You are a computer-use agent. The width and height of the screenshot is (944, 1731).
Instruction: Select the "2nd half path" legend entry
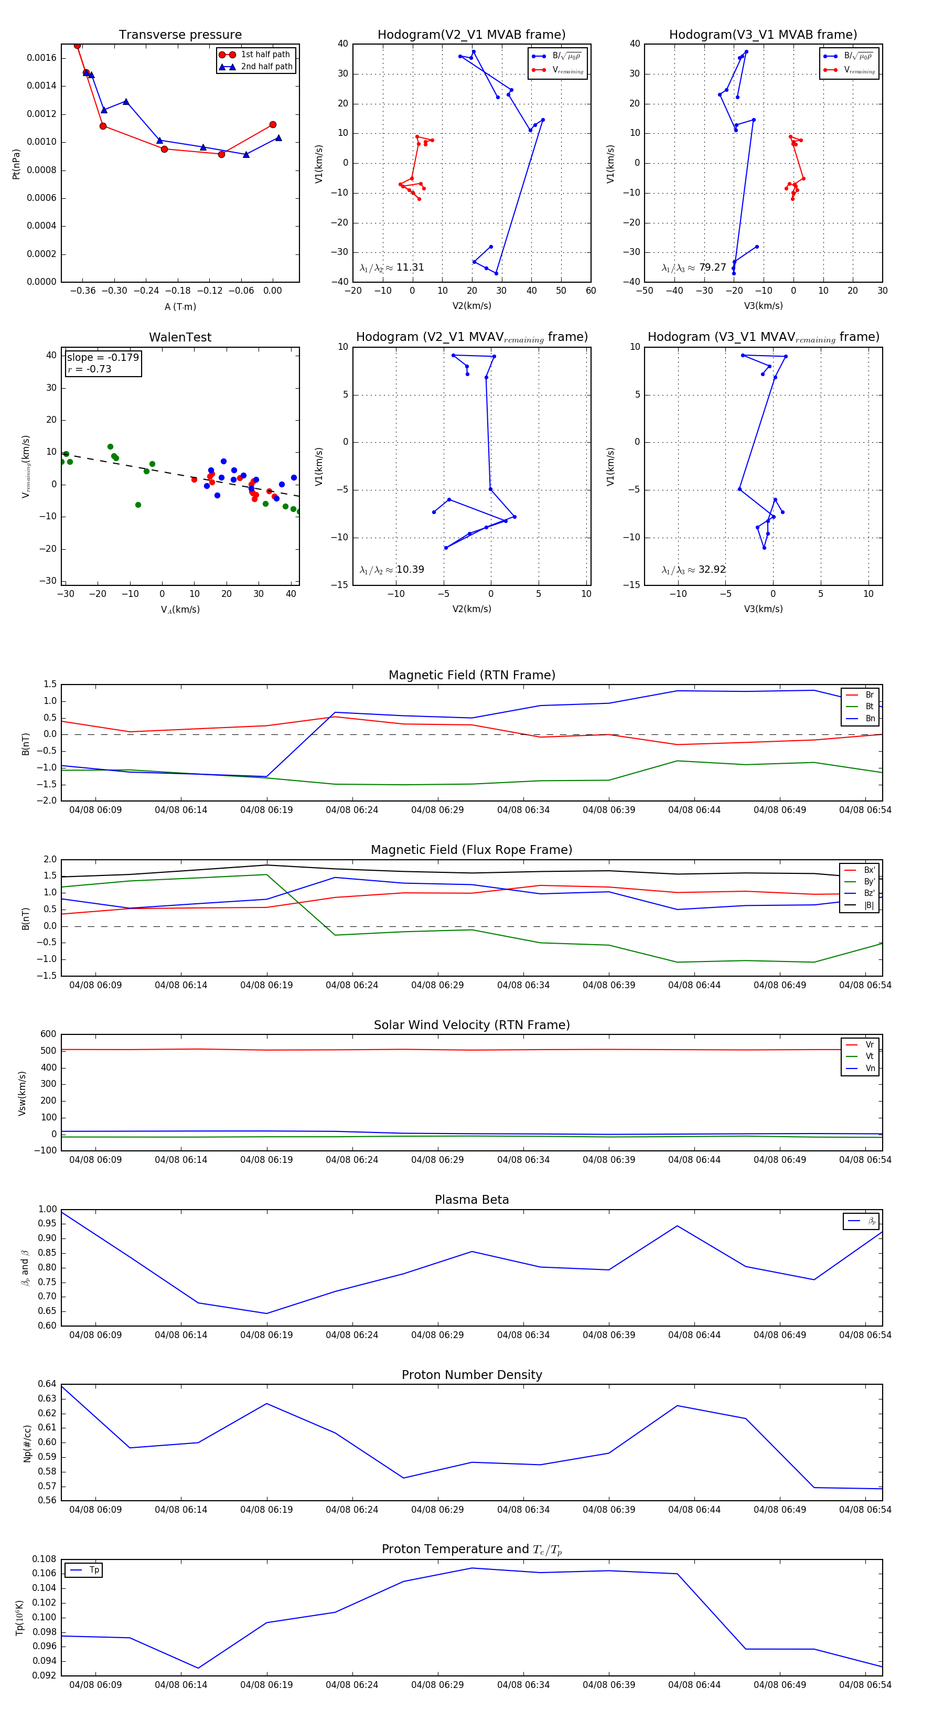click(x=256, y=67)
